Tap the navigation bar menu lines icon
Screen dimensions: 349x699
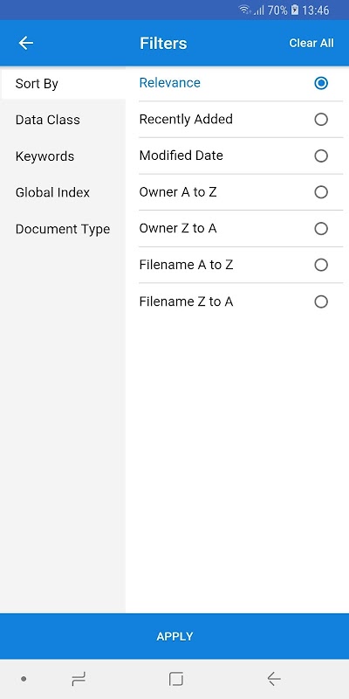(x=79, y=679)
